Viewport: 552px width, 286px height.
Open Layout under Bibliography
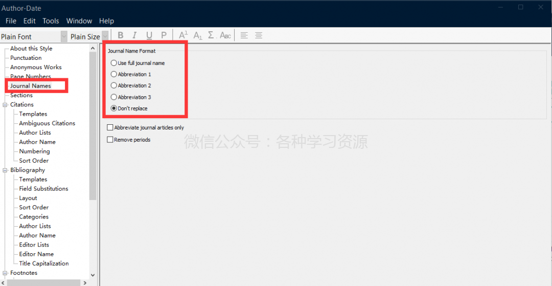[28, 199]
